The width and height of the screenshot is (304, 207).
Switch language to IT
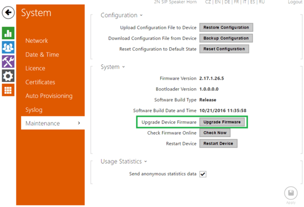[x=245, y=2]
